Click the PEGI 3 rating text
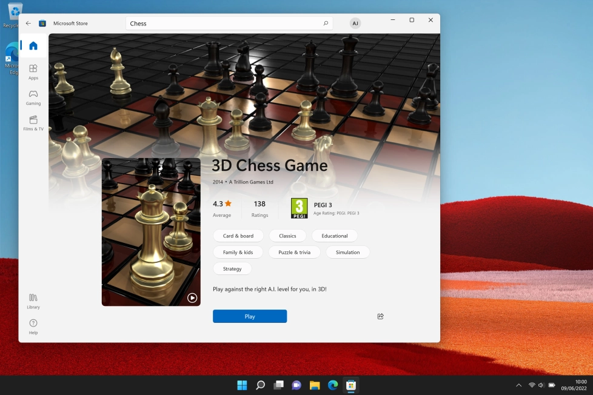The image size is (593, 395). point(323,205)
